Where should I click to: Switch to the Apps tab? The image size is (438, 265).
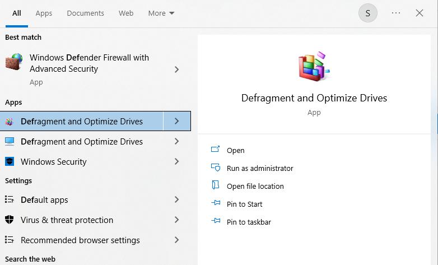tap(44, 13)
